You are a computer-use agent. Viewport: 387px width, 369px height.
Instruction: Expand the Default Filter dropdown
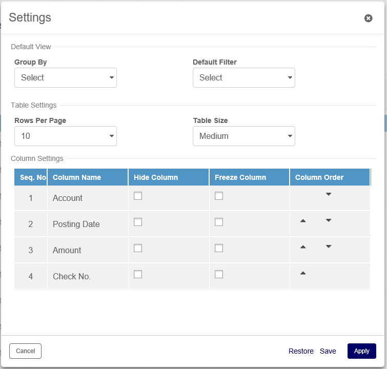pyautogui.click(x=244, y=78)
